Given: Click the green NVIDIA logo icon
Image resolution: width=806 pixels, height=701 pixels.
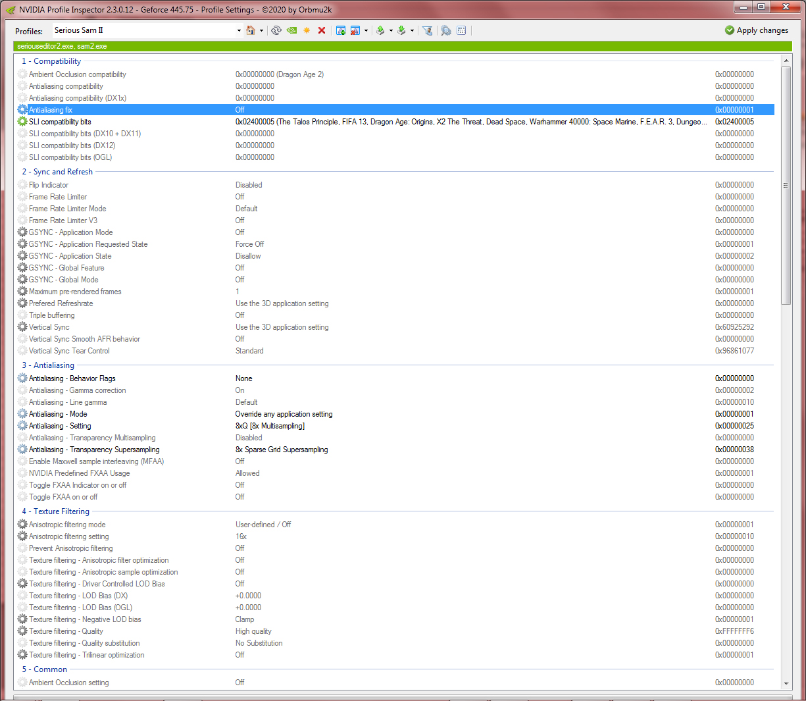Looking at the screenshot, I should coord(291,30).
